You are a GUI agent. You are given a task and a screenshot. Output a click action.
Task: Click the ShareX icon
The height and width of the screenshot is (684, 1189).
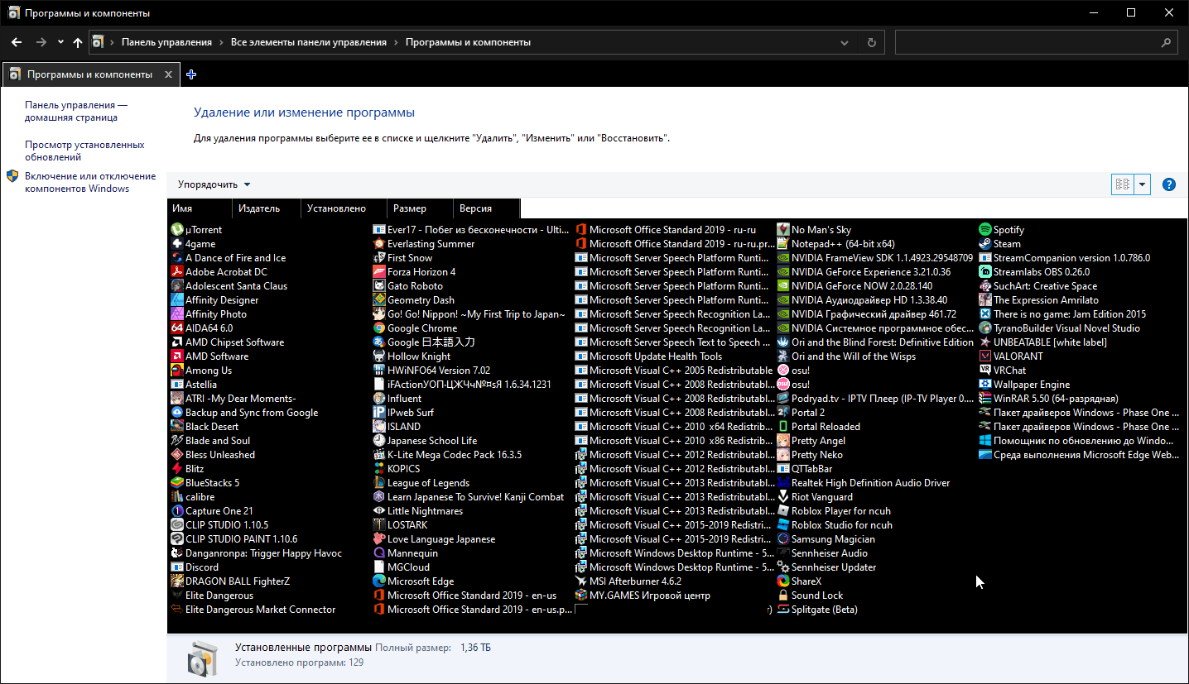coord(783,581)
